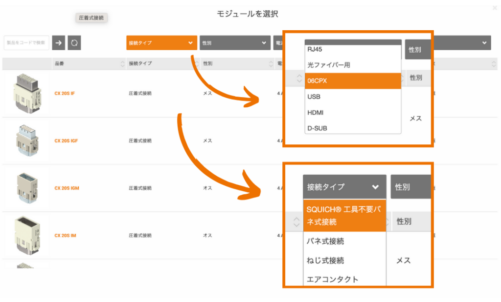Click sort arrows on 接続タイプ column header
This screenshot has height=302, width=501.
click(x=196, y=64)
